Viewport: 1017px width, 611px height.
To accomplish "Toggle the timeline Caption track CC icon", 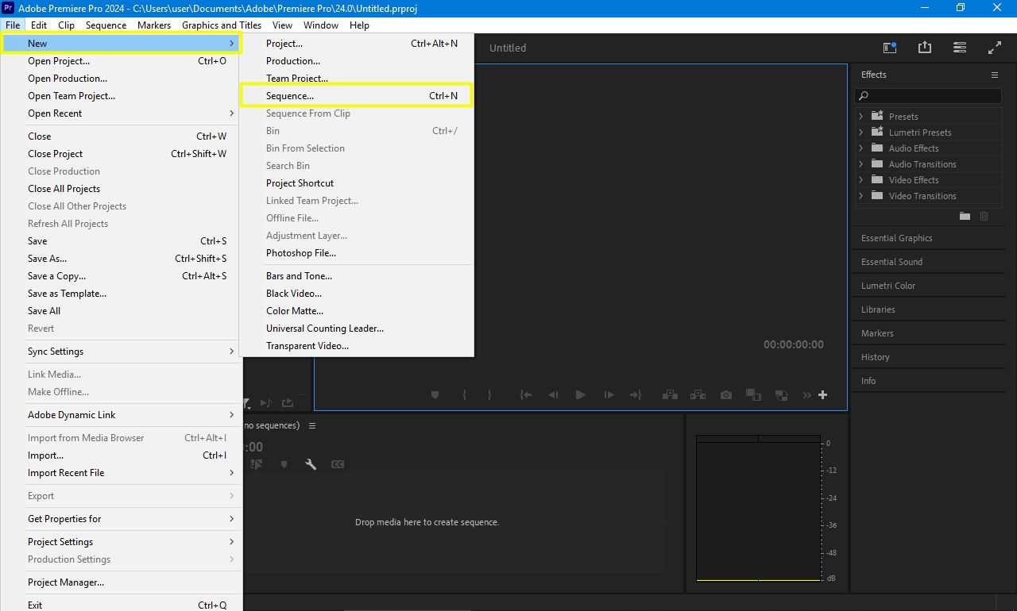I will [x=338, y=464].
